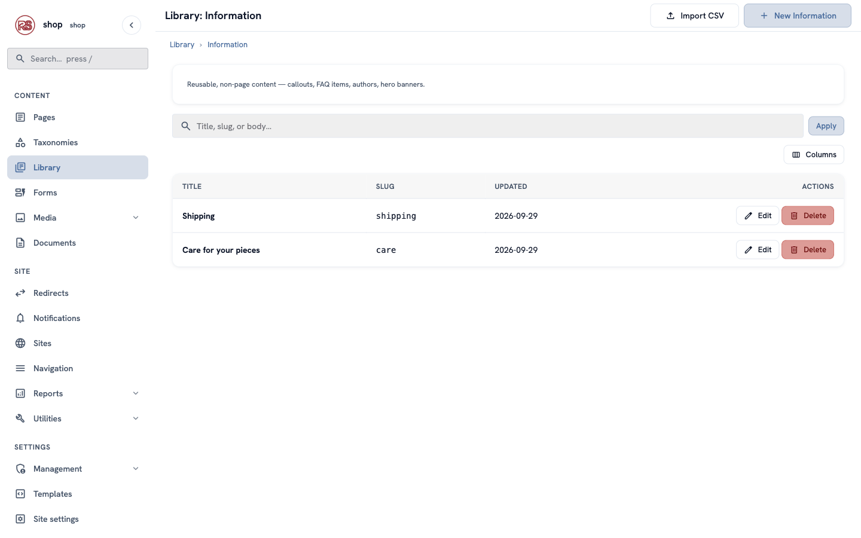Click the Sites globe icon
Viewport: 861px width, 538px height.
pos(20,343)
